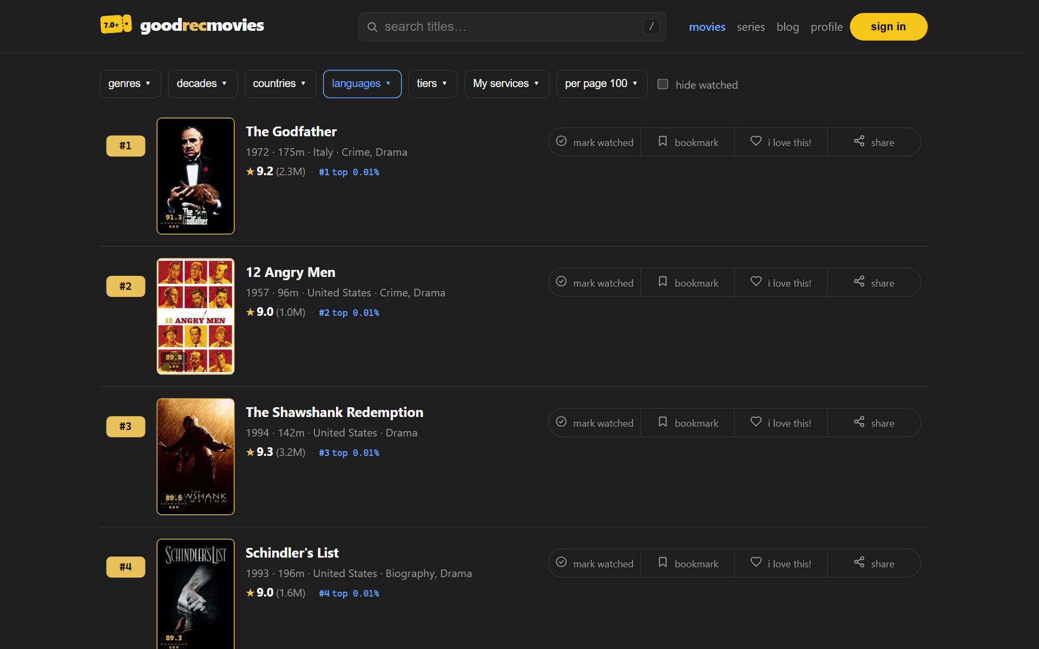Mark The Godfather as watched
Viewport: 1039px width, 649px height.
coord(595,142)
